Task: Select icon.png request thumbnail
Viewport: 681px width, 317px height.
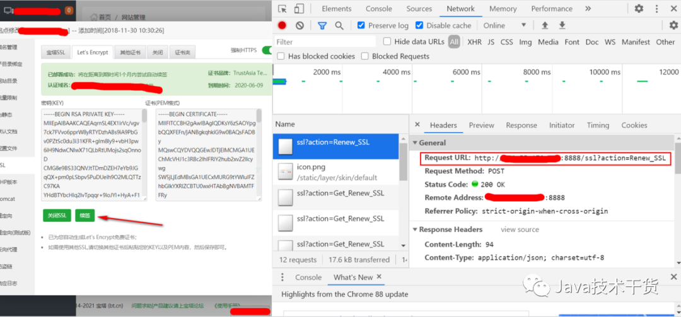Action: [286, 172]
